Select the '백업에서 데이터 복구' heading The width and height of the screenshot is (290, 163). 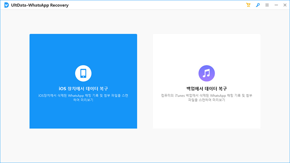(x=207, y=88)
